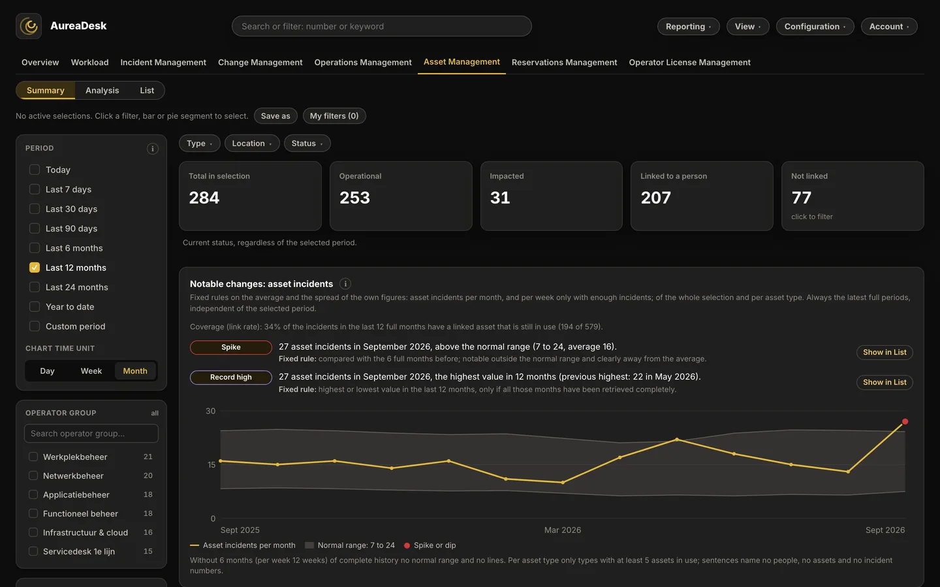940x587 pixels.
Task: Click the operator group 'all' link
Action: click(155, 413)
